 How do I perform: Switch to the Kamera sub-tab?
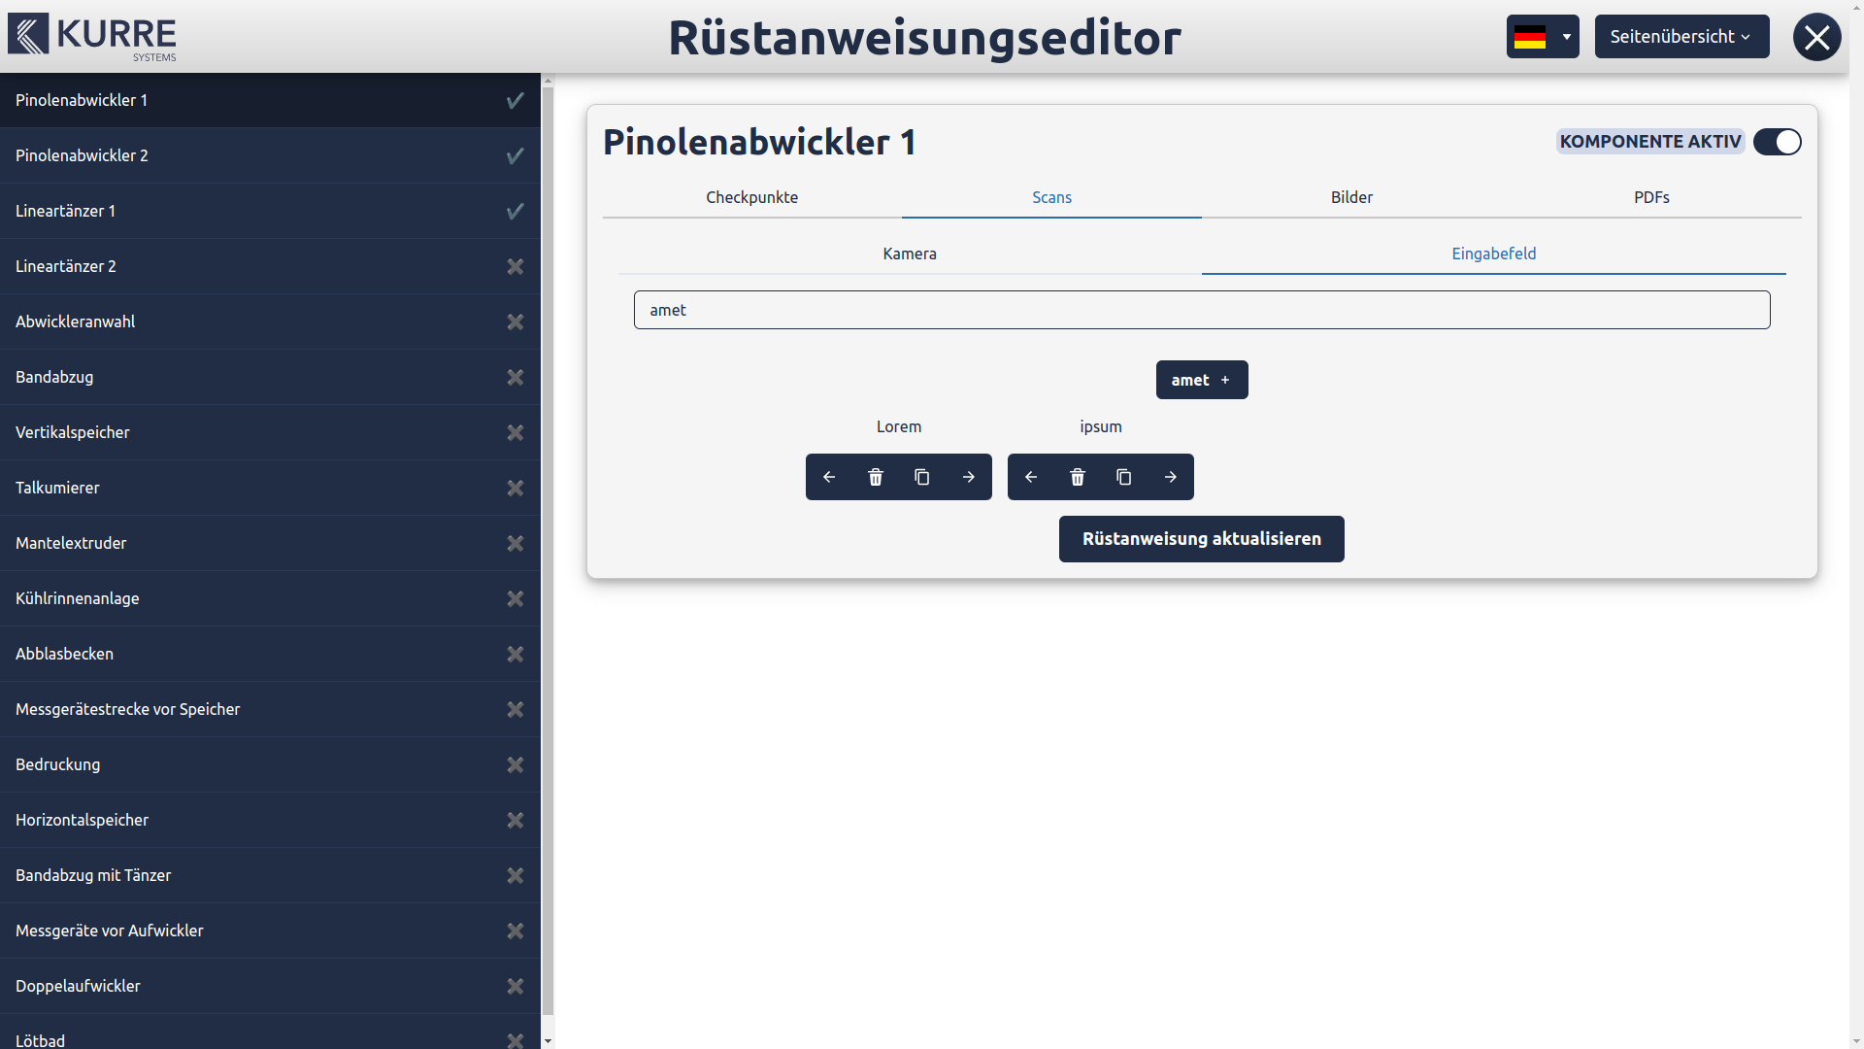click(x=910, y=254)
